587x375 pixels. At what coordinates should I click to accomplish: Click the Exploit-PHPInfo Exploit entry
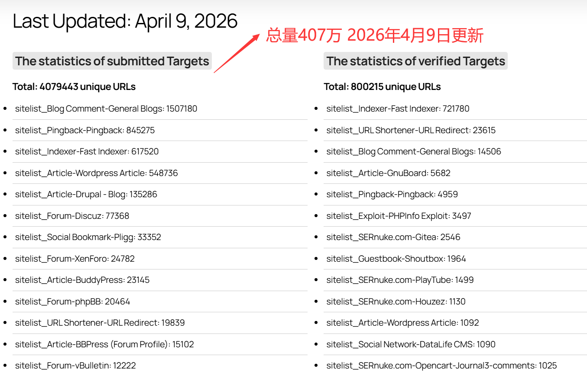(x=399, y=216)
